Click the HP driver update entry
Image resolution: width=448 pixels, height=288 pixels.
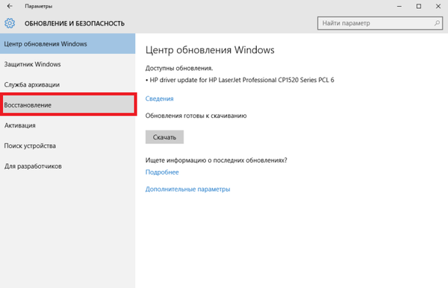240,80
